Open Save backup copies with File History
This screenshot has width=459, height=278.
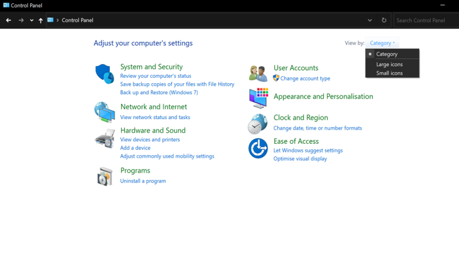tap(177, 84)
